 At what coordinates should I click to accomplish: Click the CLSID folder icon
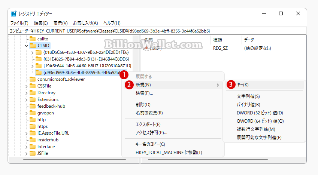pos(33,45)
